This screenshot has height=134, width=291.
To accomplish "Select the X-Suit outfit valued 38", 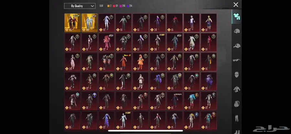I will [x=157, y=42].
